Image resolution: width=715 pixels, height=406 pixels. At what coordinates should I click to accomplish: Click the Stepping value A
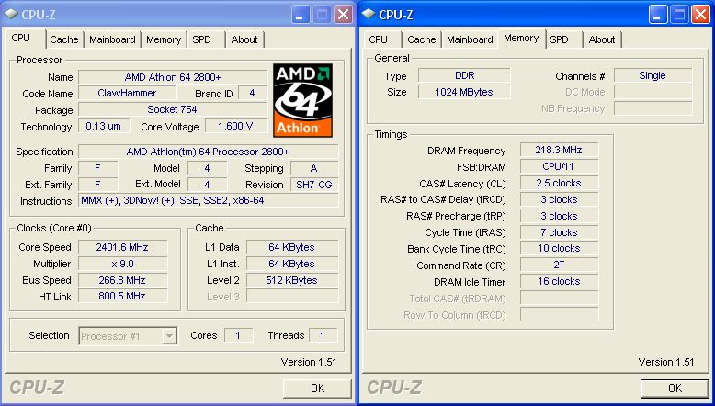(314, 168)
